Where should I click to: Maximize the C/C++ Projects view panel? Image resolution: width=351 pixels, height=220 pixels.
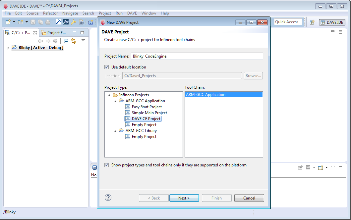tap(82, 32)
